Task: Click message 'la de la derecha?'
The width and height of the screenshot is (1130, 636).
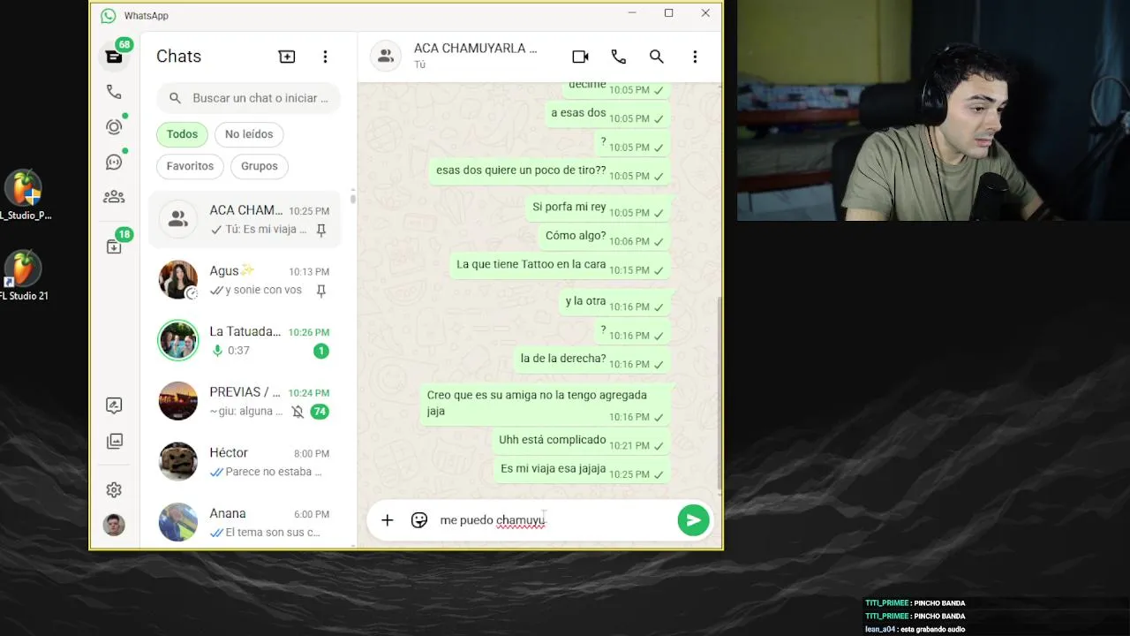Action: pos(591,360)
